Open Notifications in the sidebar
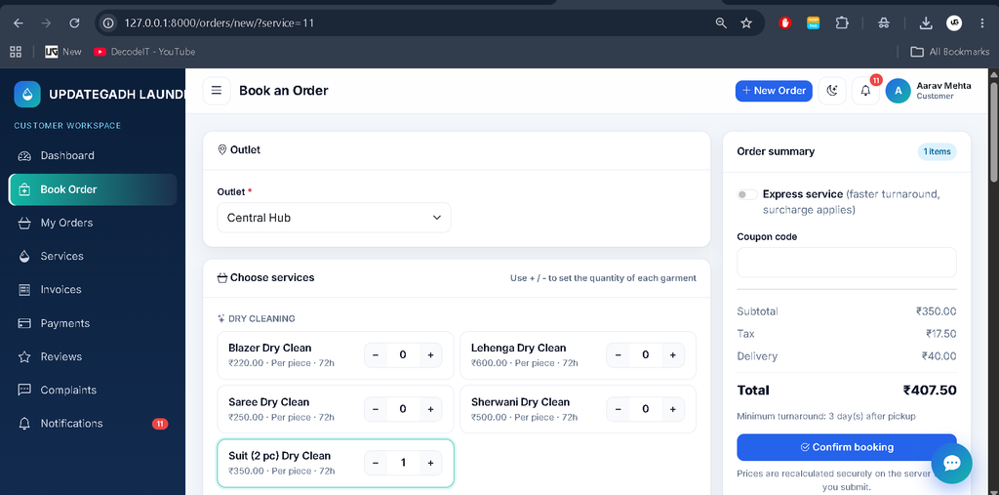 tap(93, 424)
